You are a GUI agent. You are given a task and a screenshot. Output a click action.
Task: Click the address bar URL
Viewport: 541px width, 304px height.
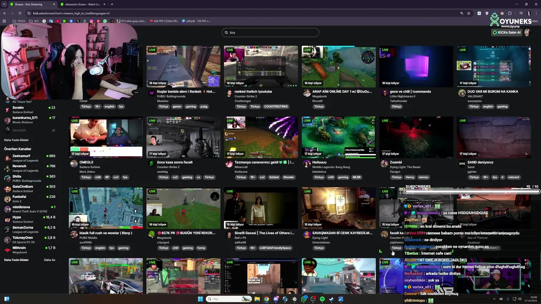tap(71, 13)
